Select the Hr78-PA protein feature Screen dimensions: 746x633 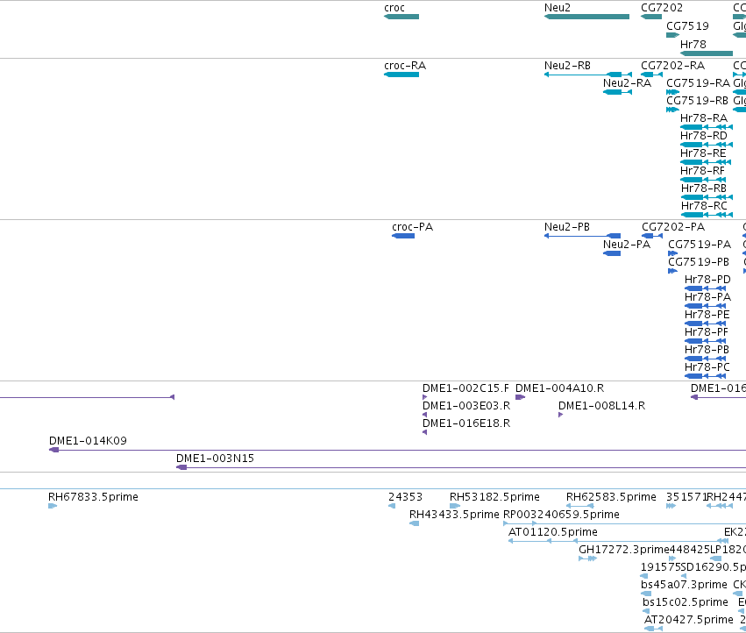[705, 306]
